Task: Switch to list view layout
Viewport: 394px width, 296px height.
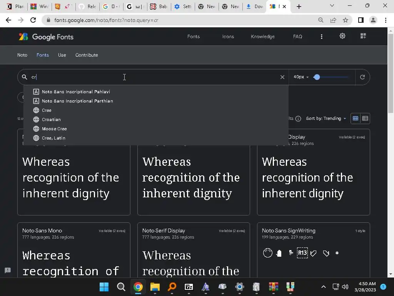Action: (x=365, y=118)
